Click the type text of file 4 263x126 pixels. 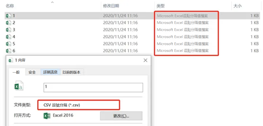183,37
